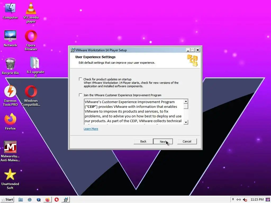Select the Recycle Bin icon
The height and width of the screenshot is (203, 271).
[10, 66]
